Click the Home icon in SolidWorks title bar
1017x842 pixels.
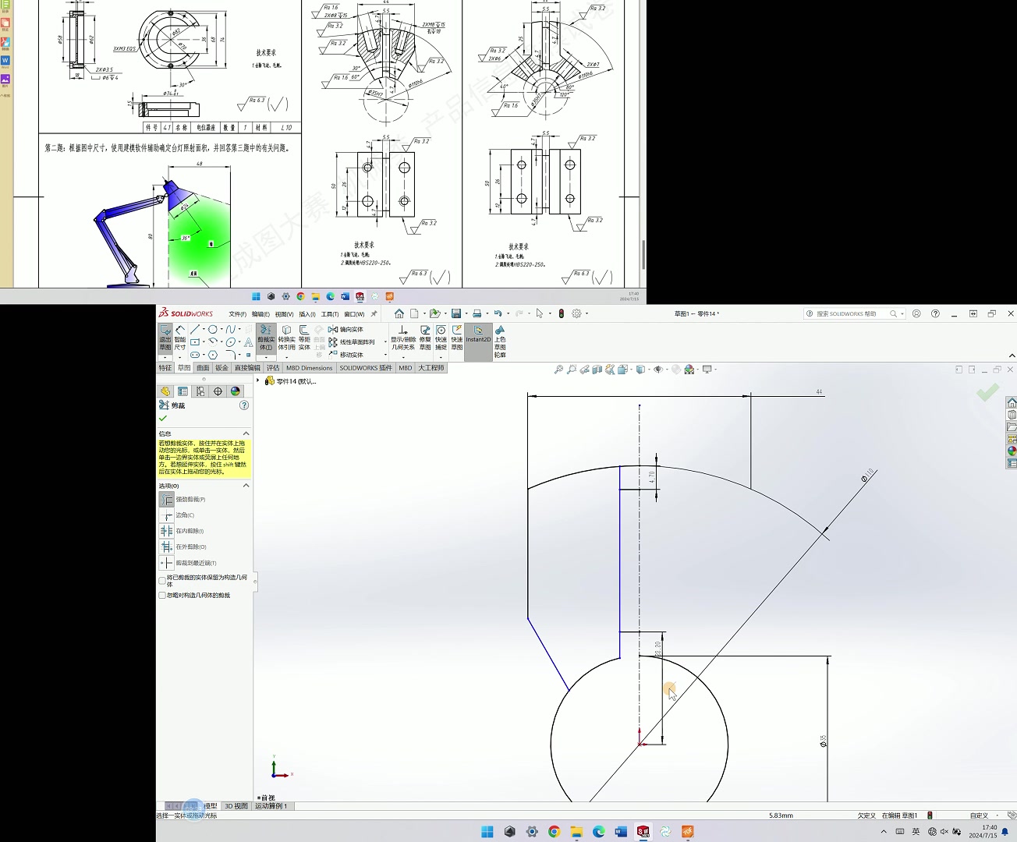399,313
